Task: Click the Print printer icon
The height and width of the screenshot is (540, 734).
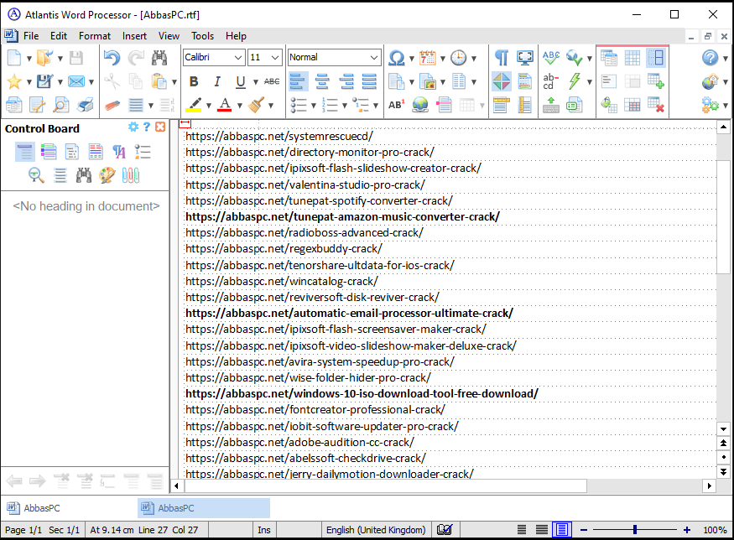Action: click(x=85, y=105)
